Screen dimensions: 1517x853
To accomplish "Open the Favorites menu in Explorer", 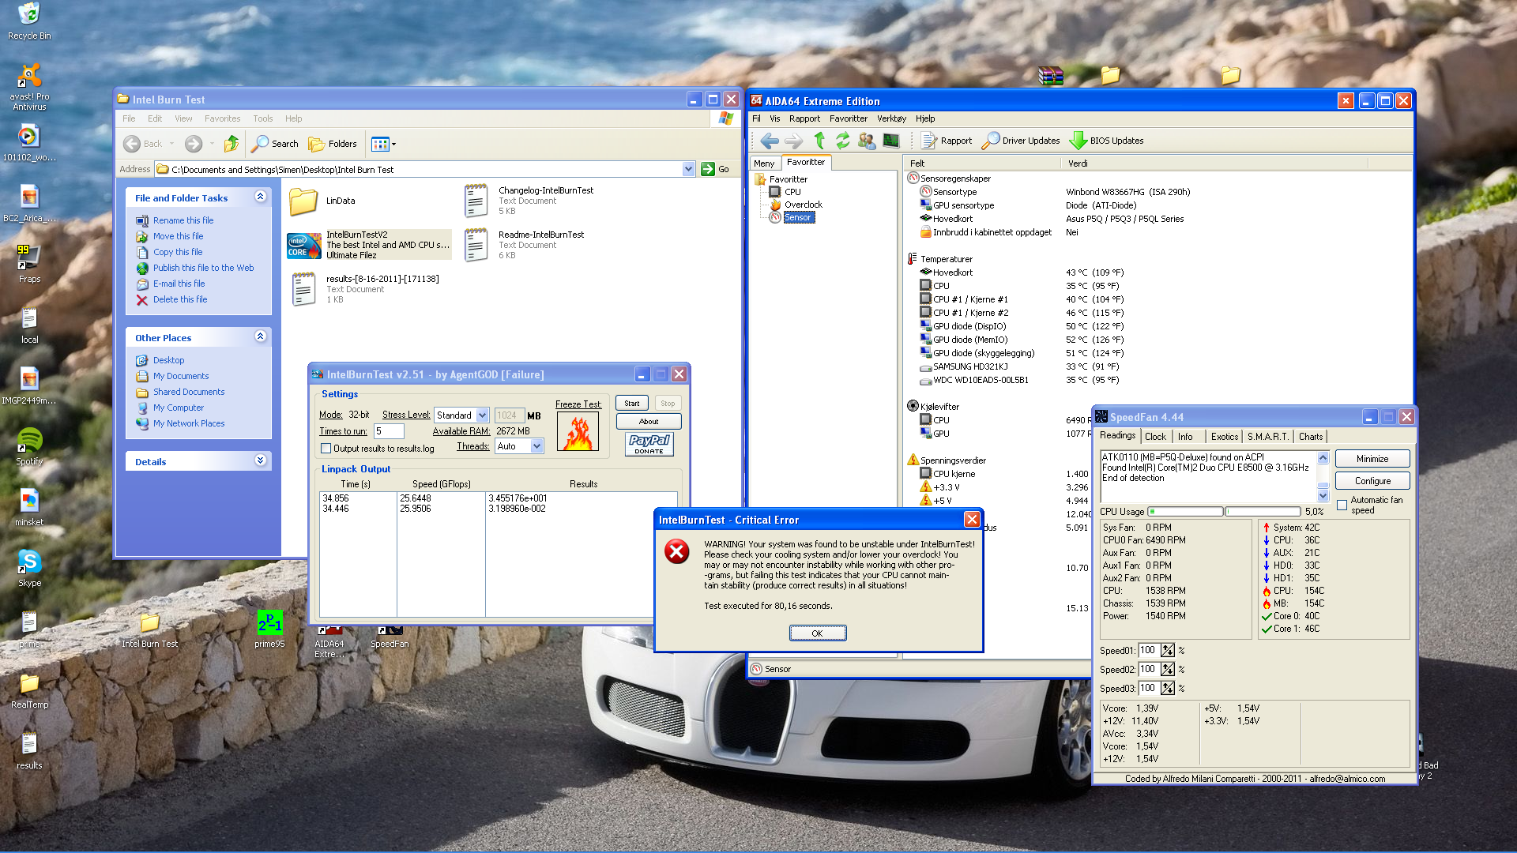I will [222, 118].
